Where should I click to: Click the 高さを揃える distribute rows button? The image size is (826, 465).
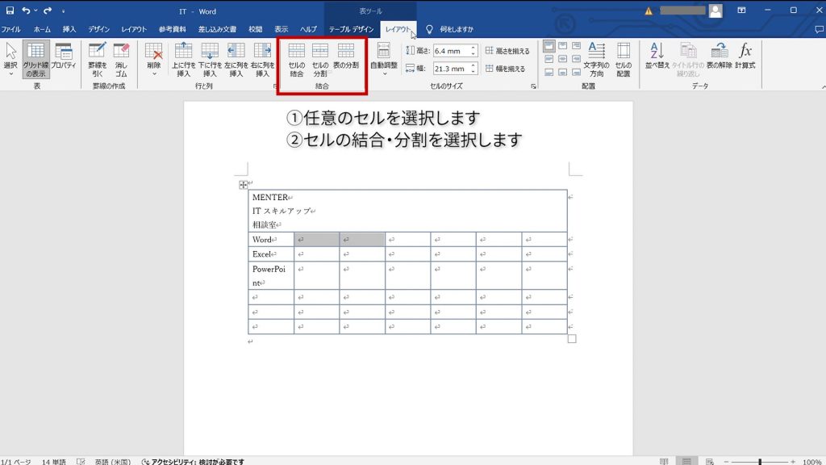[507, 51]
